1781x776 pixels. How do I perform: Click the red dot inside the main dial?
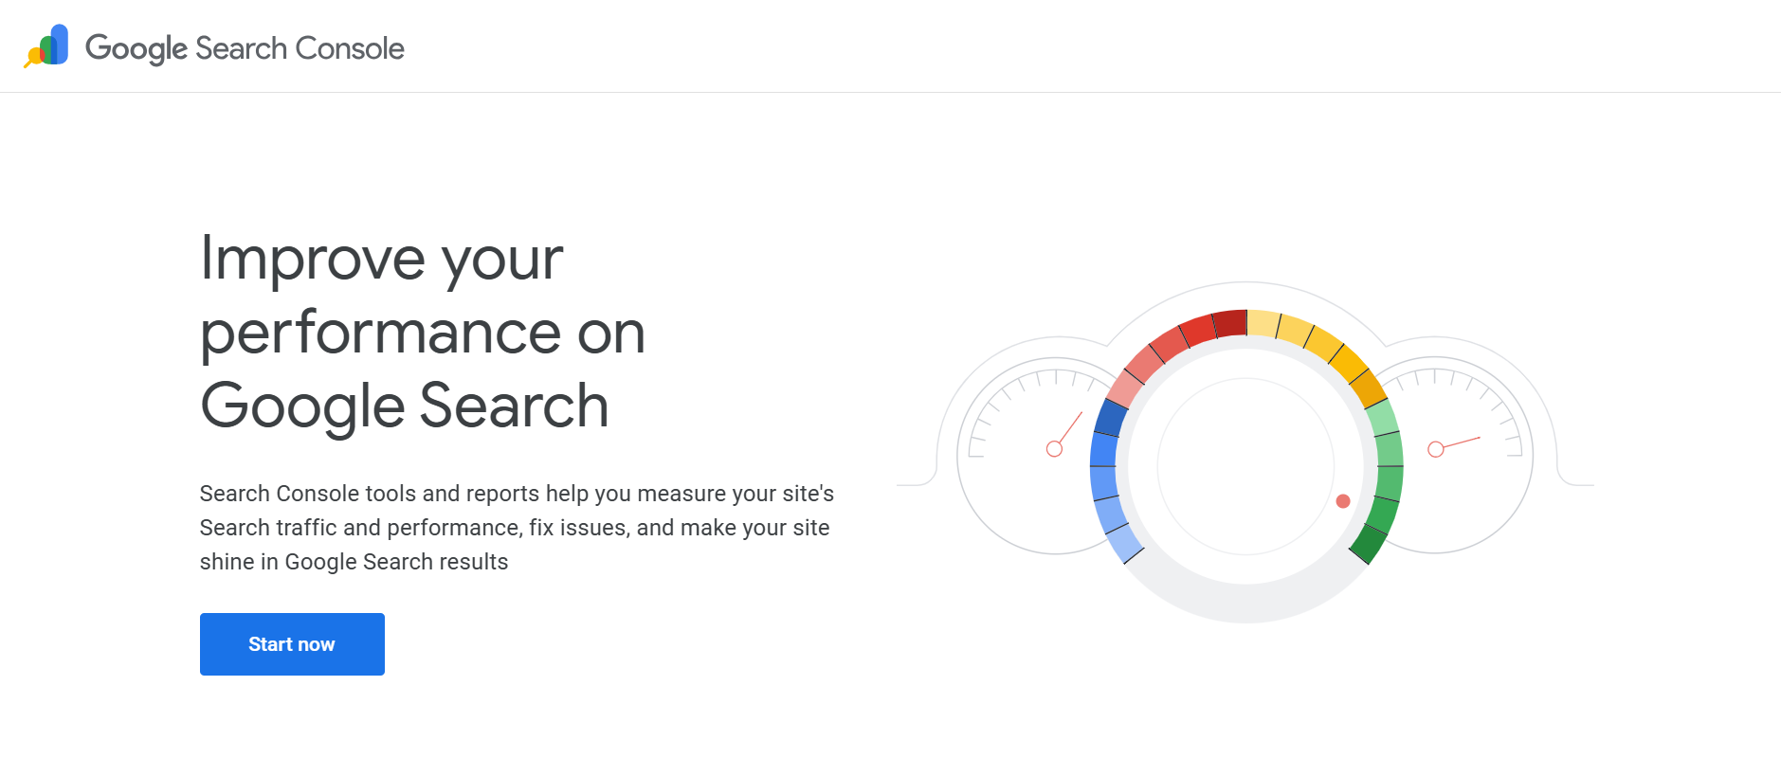tap(1343, 500)
